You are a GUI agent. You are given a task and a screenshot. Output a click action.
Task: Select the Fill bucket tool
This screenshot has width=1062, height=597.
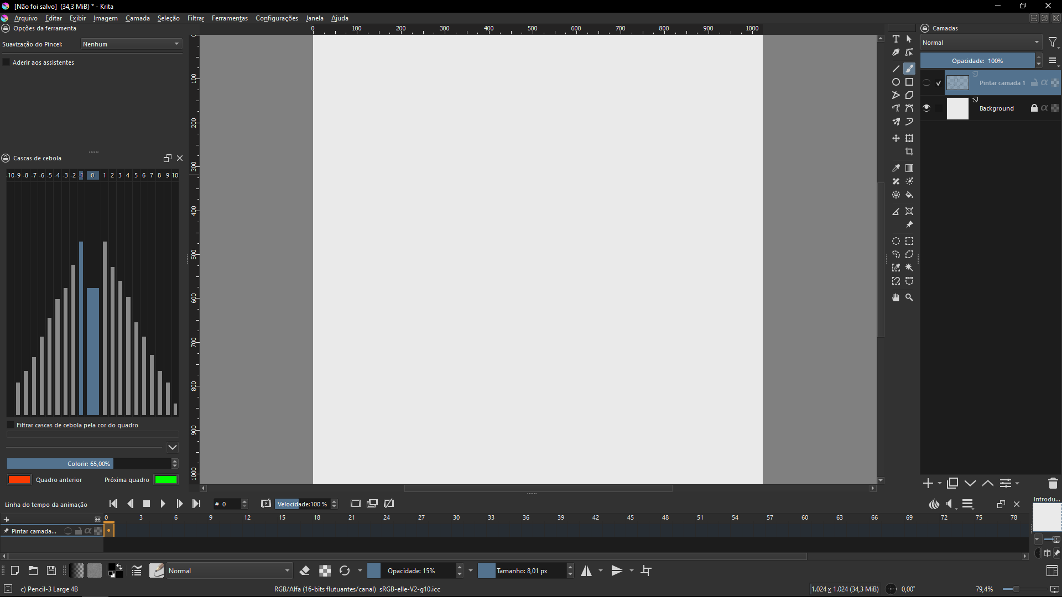[909, 195]
